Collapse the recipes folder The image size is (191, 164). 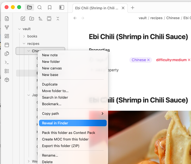(24, 43)
